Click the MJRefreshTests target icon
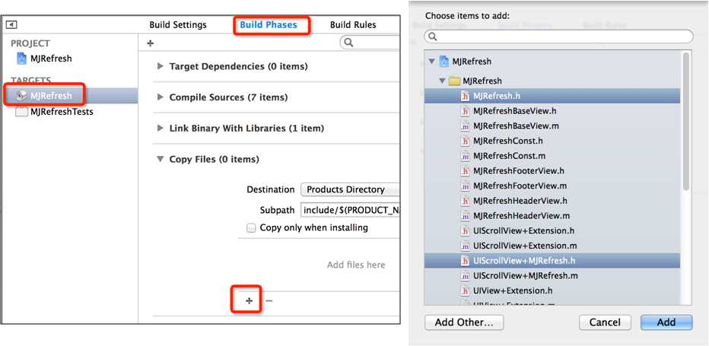 click(x=21, y=112)
